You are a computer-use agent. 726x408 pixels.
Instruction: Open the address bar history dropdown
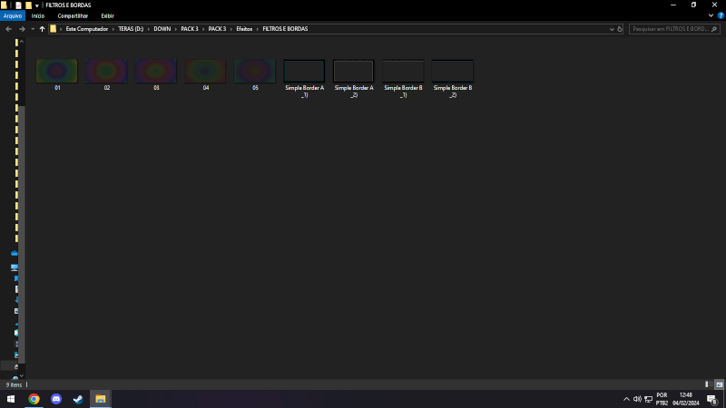[x=612, y=29]
